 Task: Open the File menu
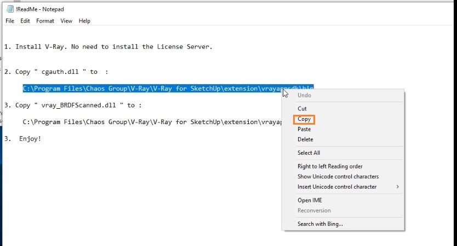10,21
